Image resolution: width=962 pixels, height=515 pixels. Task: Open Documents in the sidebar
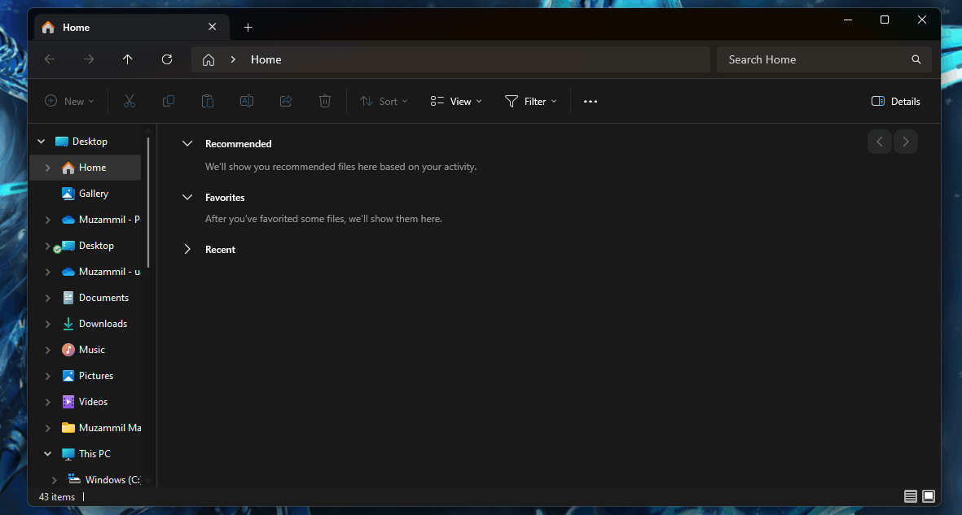[85, 298]
